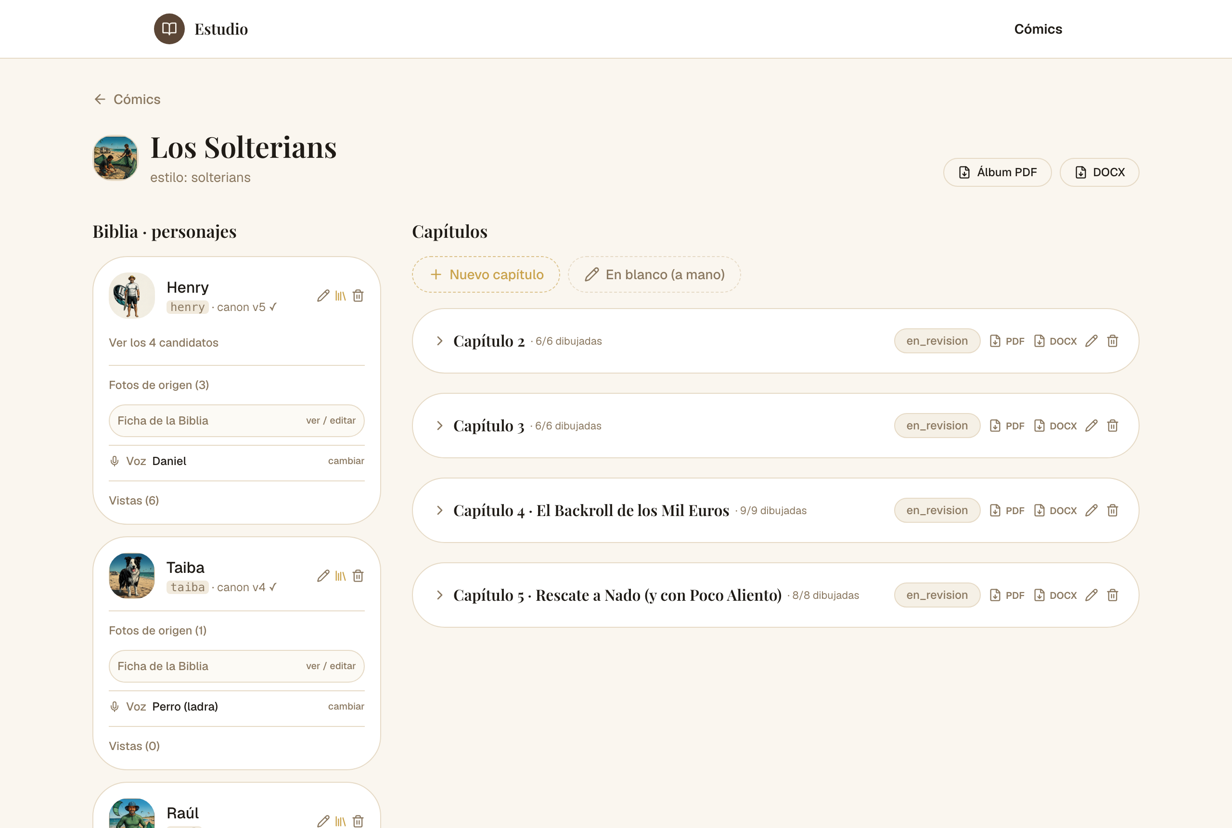Download Capítulo 5 as PDF
The width and height of the screenshot is (1232, 828).
pos(1007,595)
